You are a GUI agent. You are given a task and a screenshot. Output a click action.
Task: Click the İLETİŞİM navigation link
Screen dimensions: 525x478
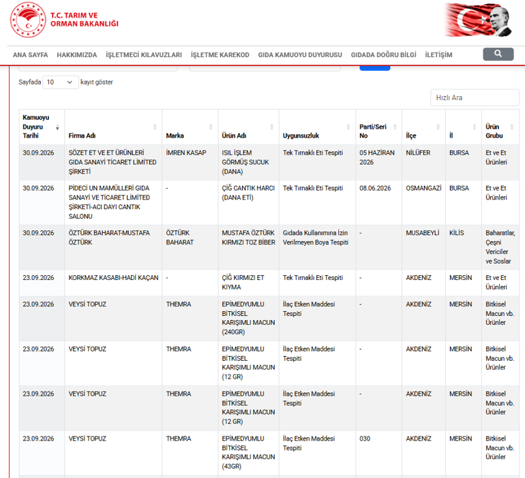[x=438, y=55]
